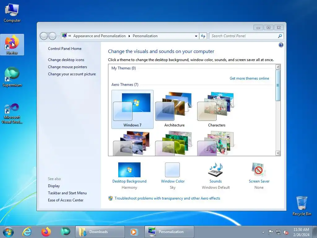Click the control panel icon in address bar
This screenshot has height=238, width=317.
pos(64,36)
